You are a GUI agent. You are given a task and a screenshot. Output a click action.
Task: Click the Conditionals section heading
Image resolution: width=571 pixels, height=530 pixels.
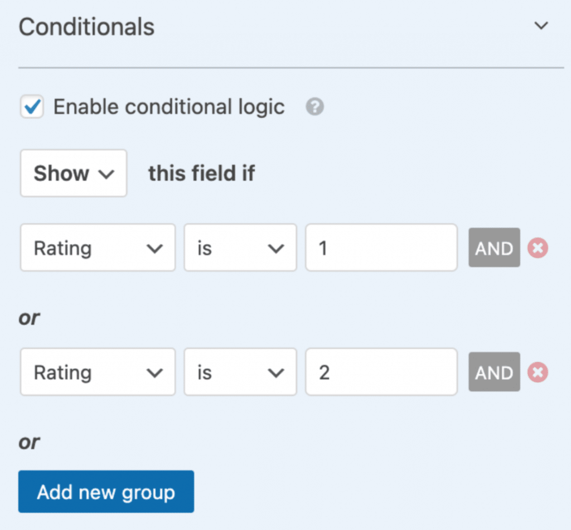(x=86, y=26)
